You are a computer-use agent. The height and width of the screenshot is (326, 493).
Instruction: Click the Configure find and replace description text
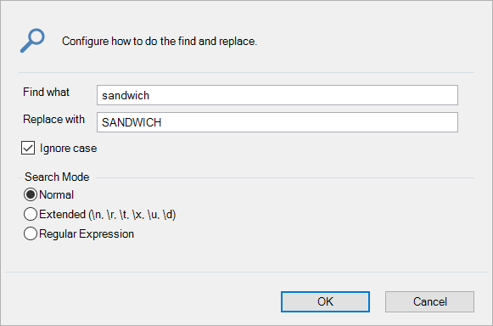[x=160, y=42]
